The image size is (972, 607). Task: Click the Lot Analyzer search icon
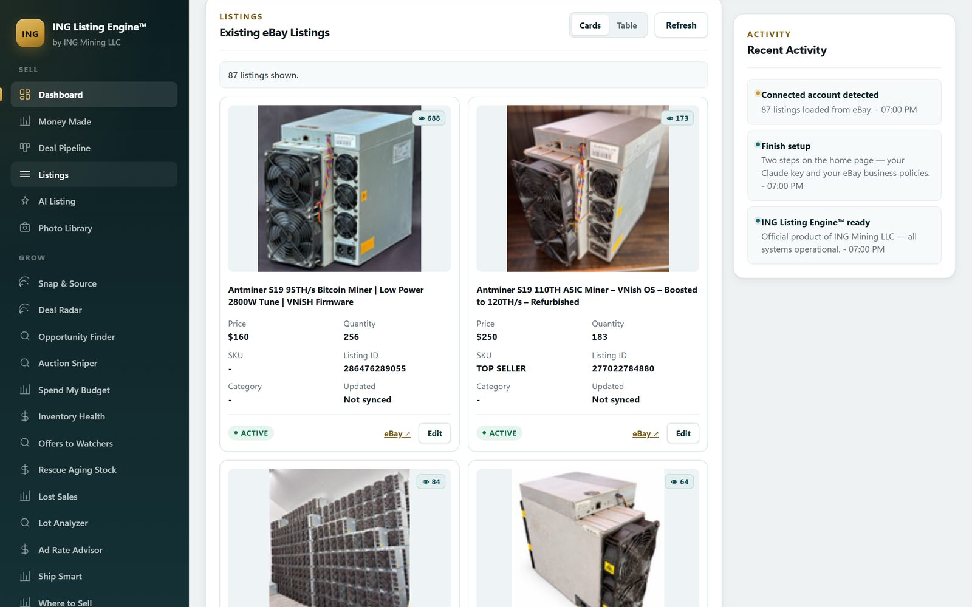(25, 523)
